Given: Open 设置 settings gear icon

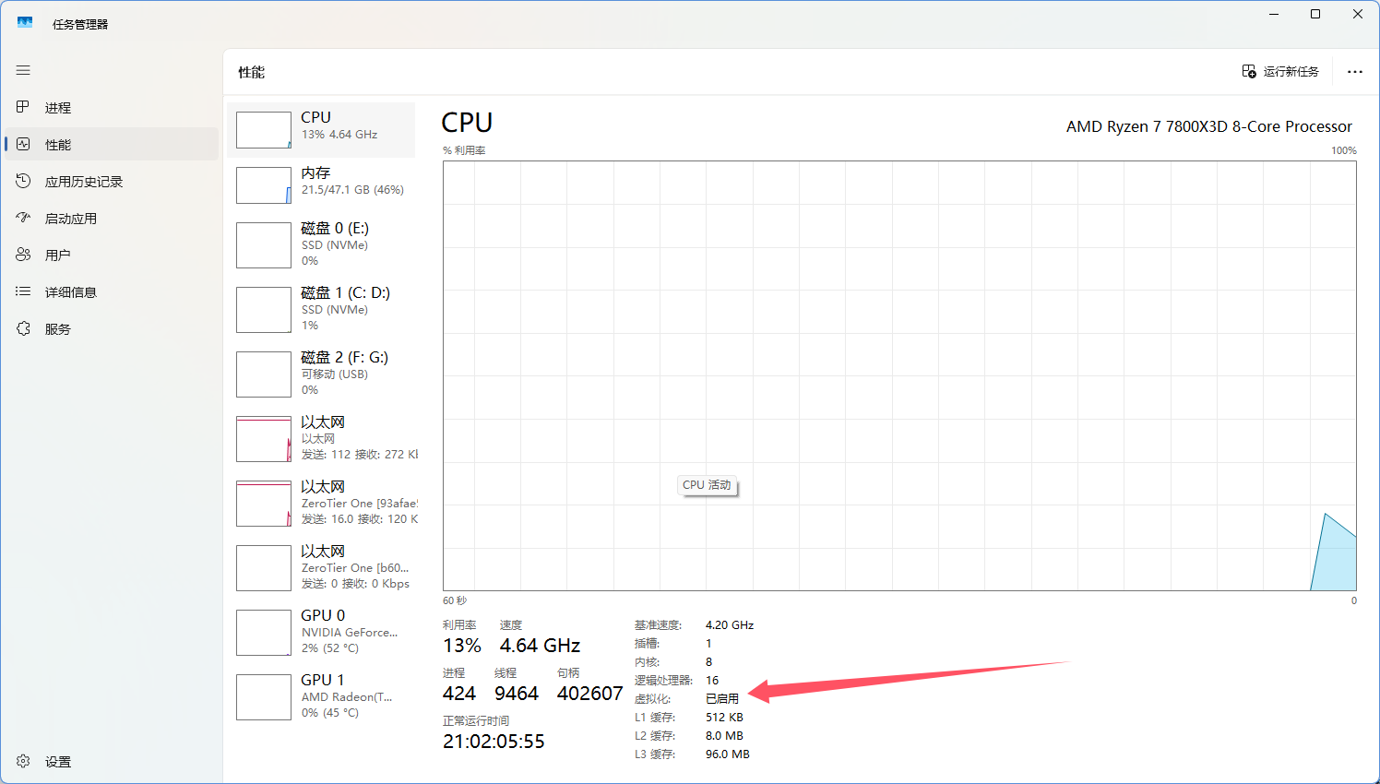Looking at the screenshot, I should pyautogui.click(x=23, y=761).
